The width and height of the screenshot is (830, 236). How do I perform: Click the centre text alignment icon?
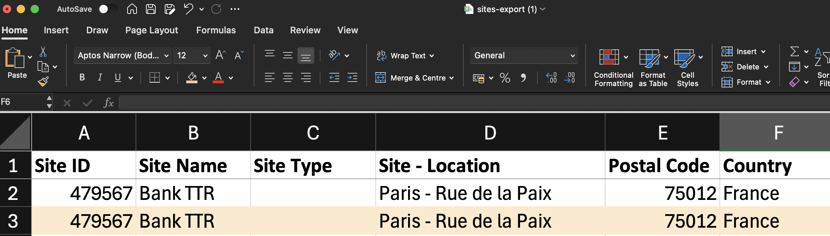[x=287, y=78]
